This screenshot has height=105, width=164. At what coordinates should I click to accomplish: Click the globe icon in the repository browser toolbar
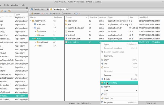pyautogui.click(x=77, y=14)
